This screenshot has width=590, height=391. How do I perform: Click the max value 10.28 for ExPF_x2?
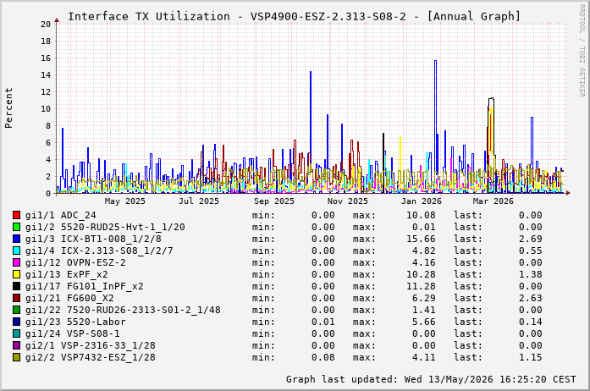click(x=421, y=274)
